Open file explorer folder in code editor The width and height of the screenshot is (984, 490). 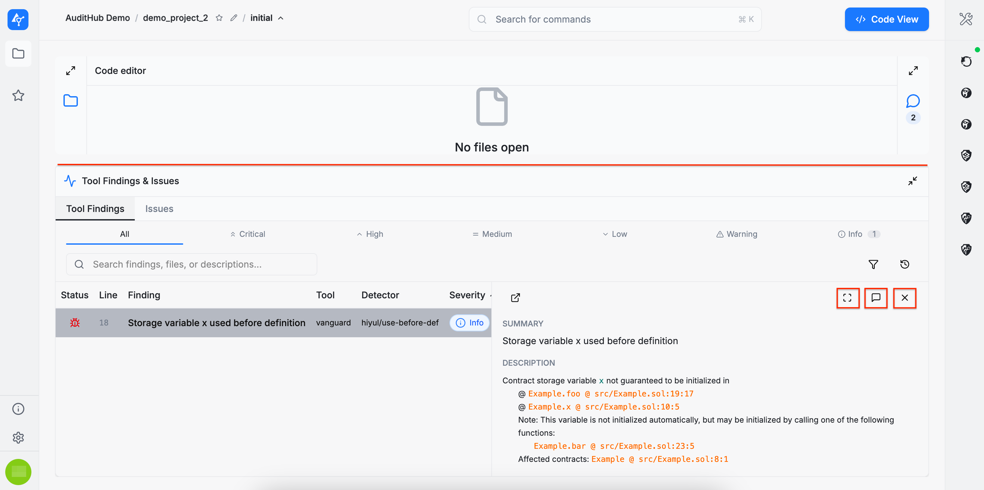coord(71,101)
